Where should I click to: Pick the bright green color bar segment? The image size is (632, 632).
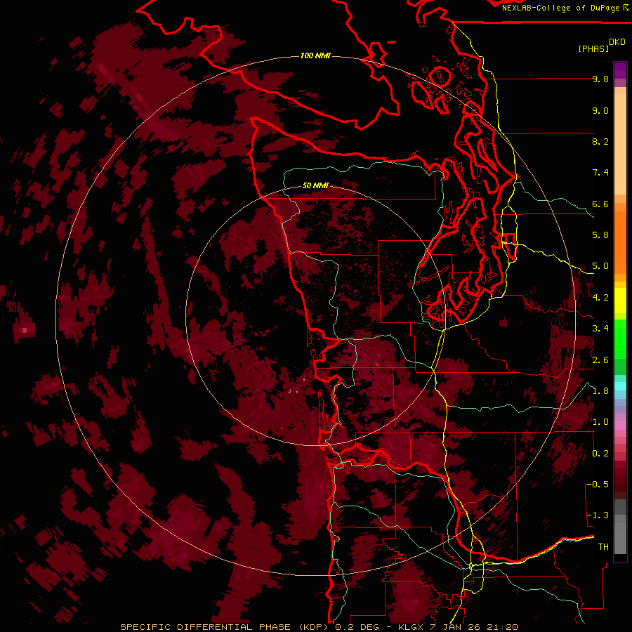[x=620, y=339]
